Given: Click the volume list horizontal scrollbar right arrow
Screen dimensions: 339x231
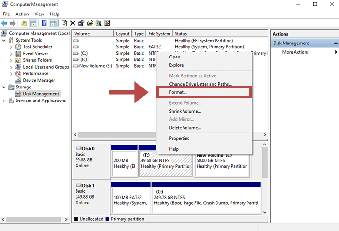Looking at the screenshot, I should click(265, 135).
